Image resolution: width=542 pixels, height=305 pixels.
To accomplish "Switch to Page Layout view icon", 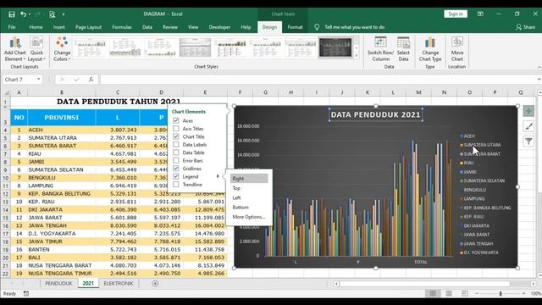I will click(x=449, y=294).
